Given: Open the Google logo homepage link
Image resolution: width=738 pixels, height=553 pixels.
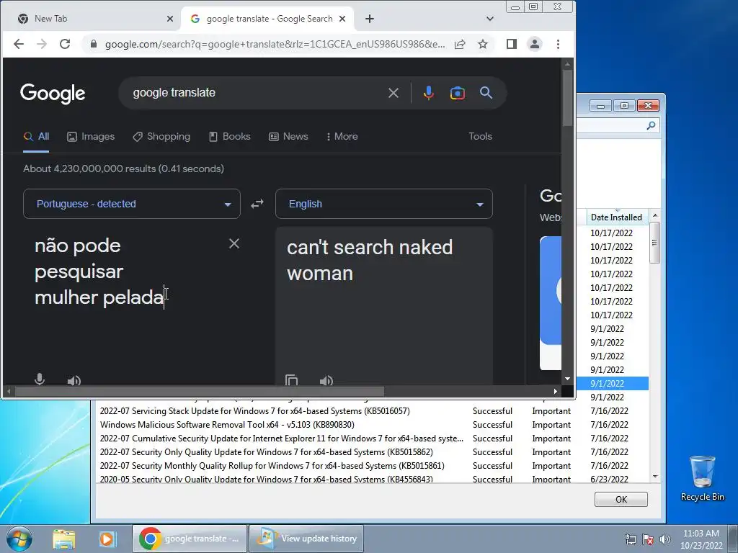Looking at the screenshot, I should coord(53,94).
